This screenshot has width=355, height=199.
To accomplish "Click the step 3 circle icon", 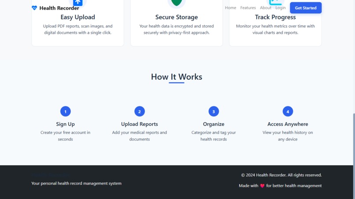I will (214, 111).
